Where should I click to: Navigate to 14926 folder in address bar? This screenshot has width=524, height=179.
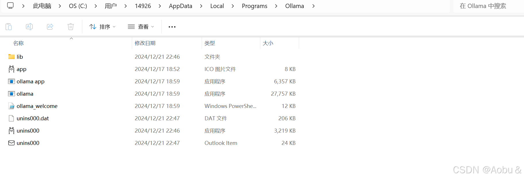(143, 6)
